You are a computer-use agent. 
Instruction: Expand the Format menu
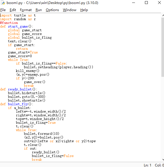[x=26, y=10]
